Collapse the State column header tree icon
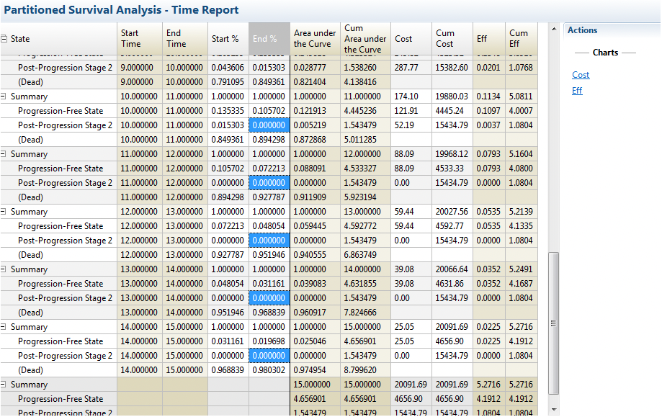The image size is (662, 417). (4, 39)
